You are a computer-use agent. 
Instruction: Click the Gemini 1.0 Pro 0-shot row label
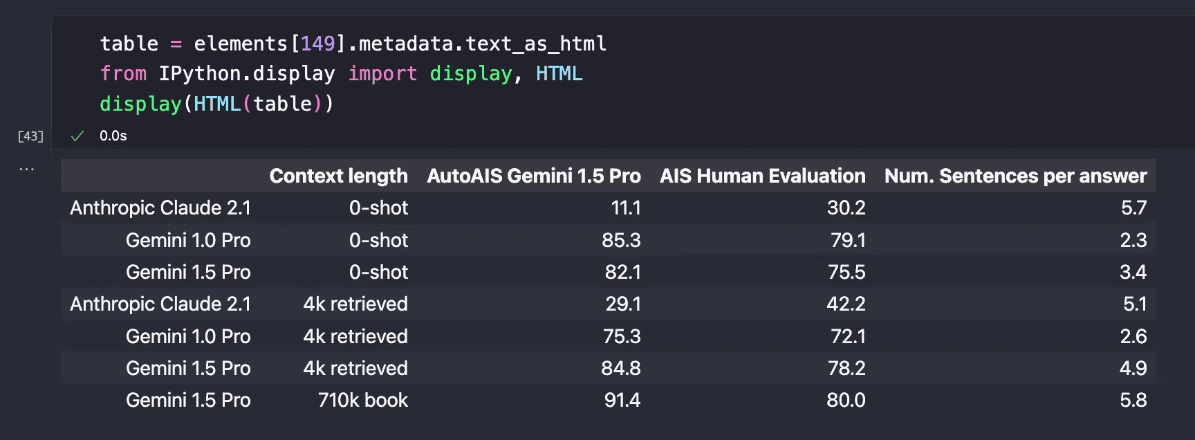point(188,240)
